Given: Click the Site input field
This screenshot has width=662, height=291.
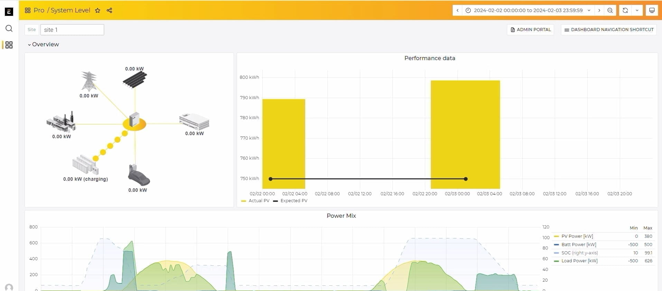Looking at the screenshot, I should pos(72,30).
